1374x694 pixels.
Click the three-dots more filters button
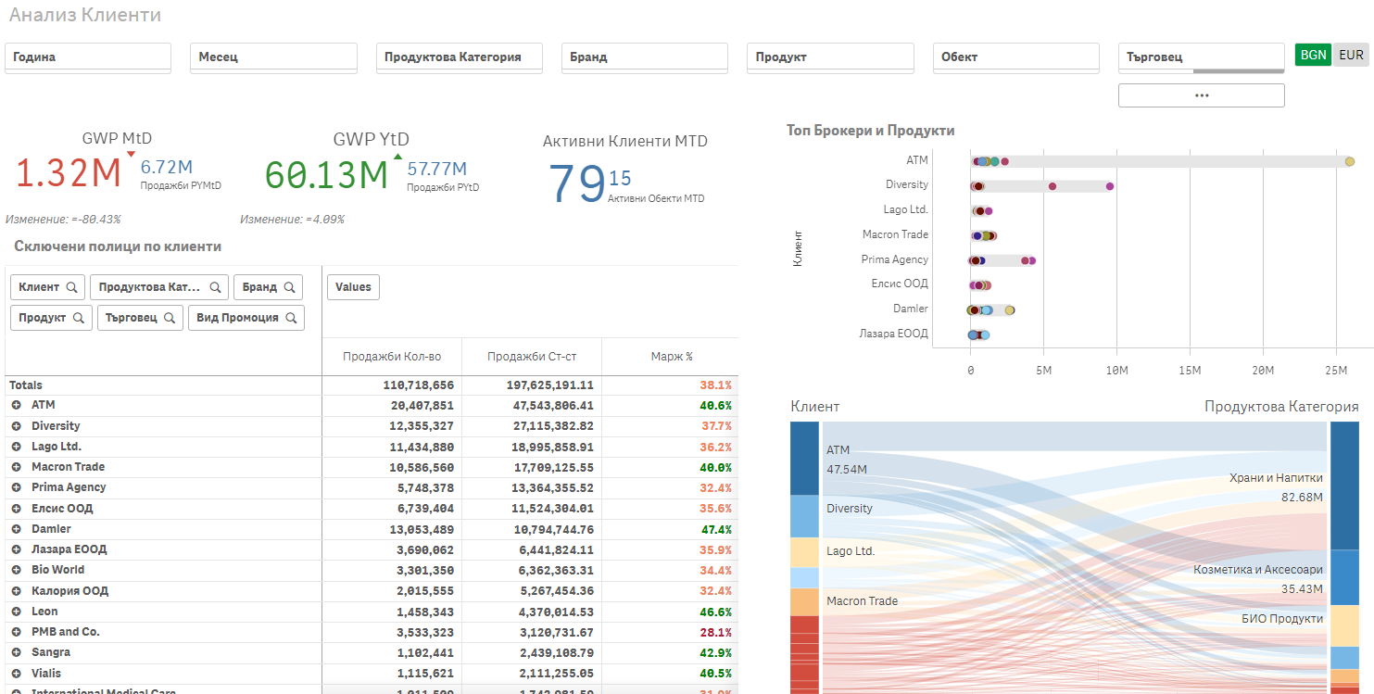1201,95
